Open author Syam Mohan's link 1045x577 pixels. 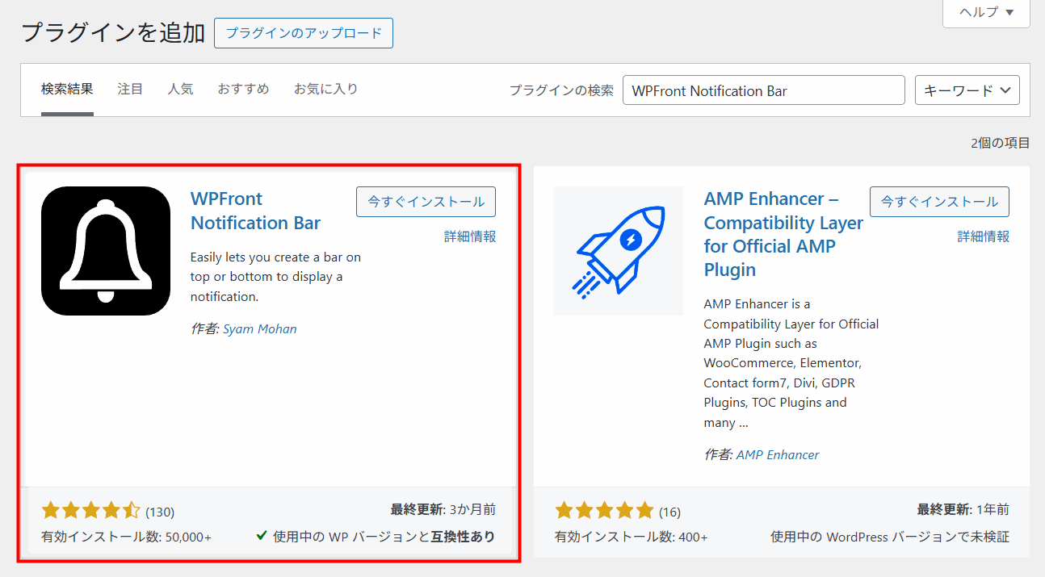pyautogui.click(x=260, y=328)
